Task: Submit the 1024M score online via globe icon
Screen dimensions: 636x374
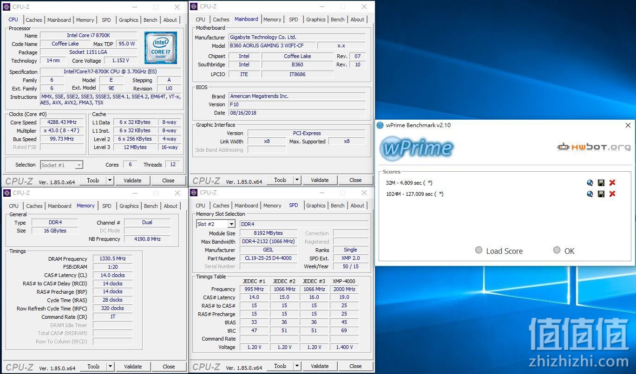Action: pos(590,194)
